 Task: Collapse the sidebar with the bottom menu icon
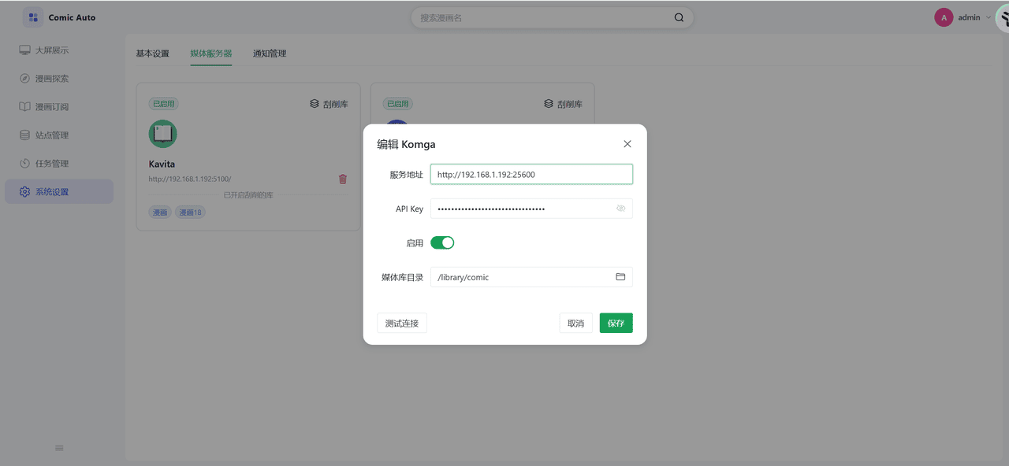click(59, 448)
